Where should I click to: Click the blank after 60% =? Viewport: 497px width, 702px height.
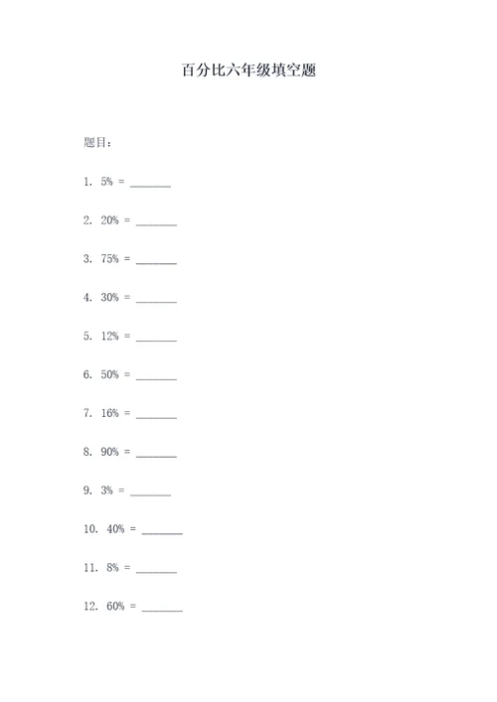[x=162, y=610]
